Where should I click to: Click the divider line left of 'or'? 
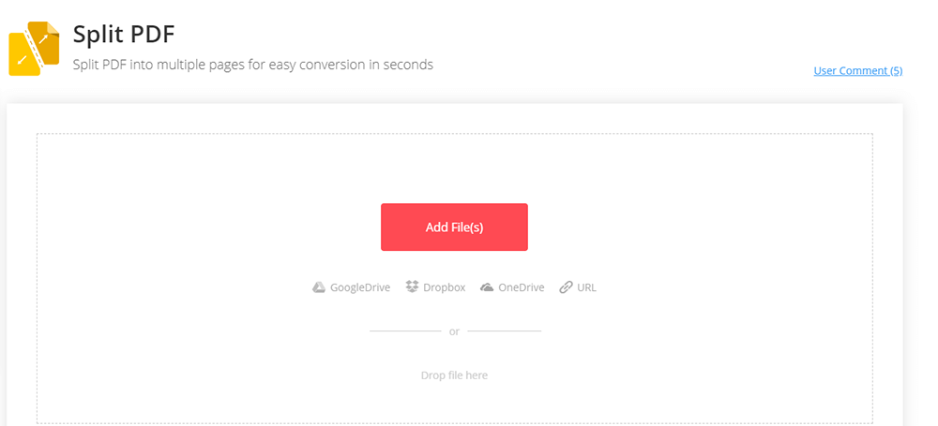[x=405, y=331]
